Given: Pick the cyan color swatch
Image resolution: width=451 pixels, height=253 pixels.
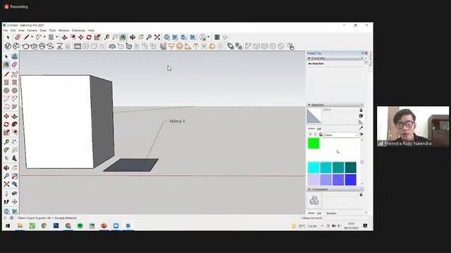Looking at the screenshot, I should pos(314,167).
